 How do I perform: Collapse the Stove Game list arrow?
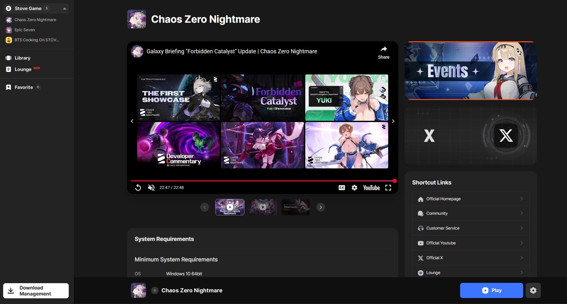(65, 9)
